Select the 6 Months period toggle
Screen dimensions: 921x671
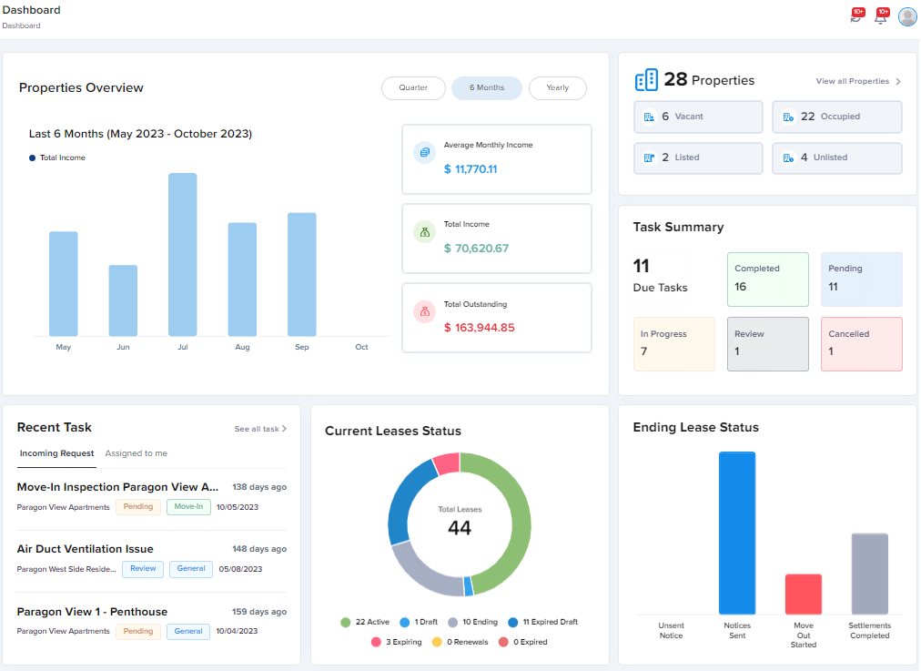coord(486,87)
